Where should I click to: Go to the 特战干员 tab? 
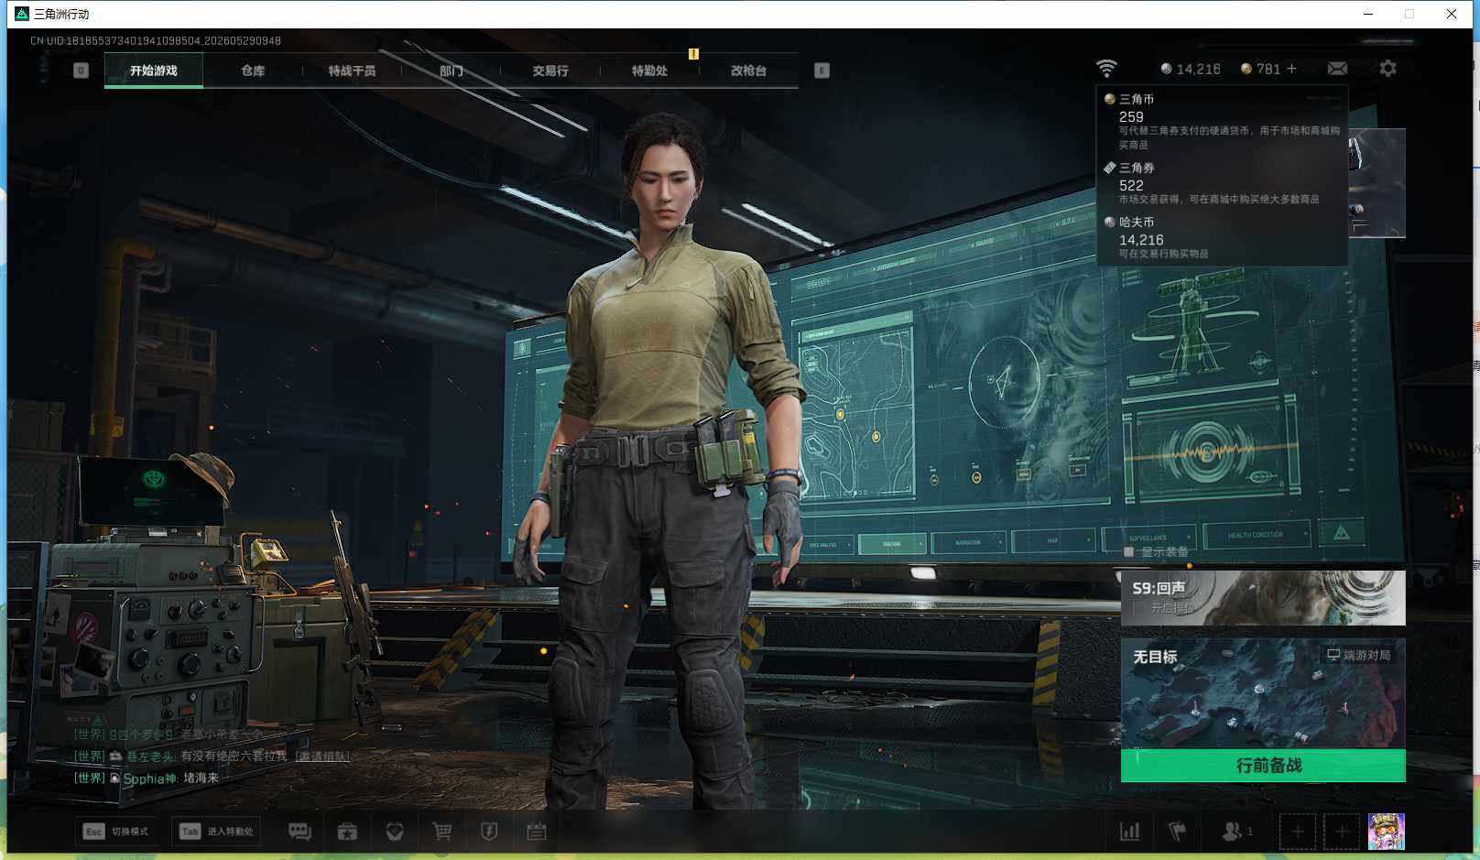click(352, 71)
